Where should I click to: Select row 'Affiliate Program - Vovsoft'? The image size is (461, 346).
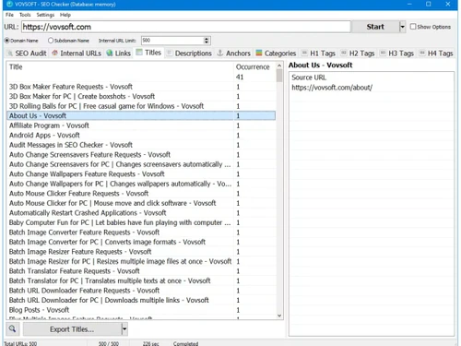(141, 125)
